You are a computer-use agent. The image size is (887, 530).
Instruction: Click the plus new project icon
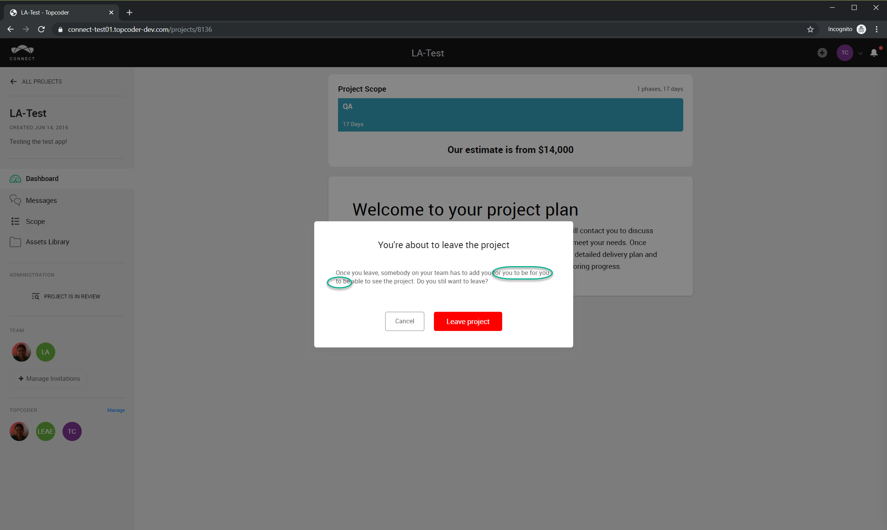[822, 53]
